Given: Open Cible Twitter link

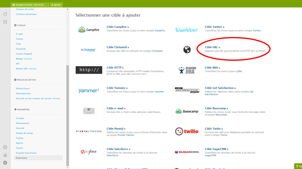Looking at the screenshot, I should coord(214,27).
